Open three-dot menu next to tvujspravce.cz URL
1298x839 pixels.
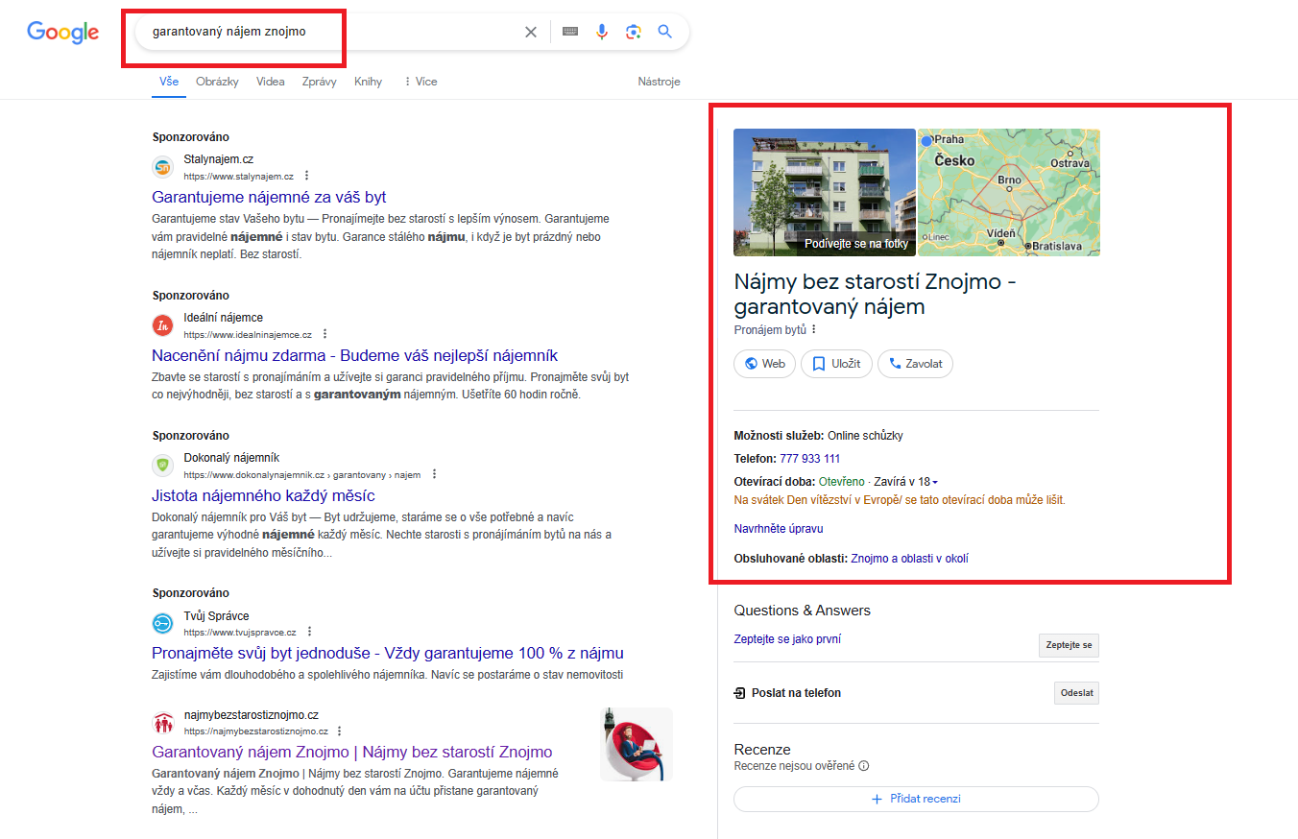[x=310, y=632]
